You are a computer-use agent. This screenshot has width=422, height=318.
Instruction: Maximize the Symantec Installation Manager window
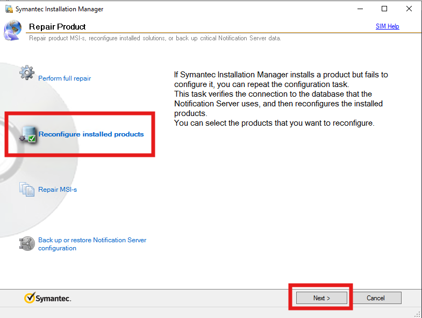click(384, 9)
